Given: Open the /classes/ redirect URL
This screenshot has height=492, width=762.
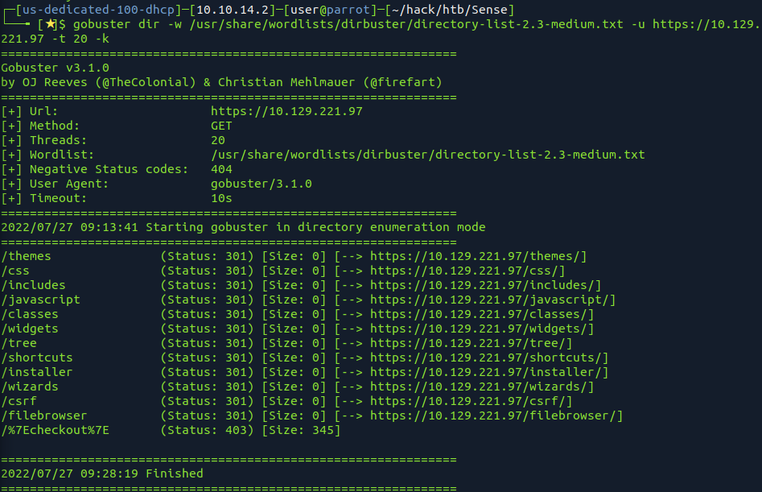Looking at the screenshot, I should pos(479,314).
